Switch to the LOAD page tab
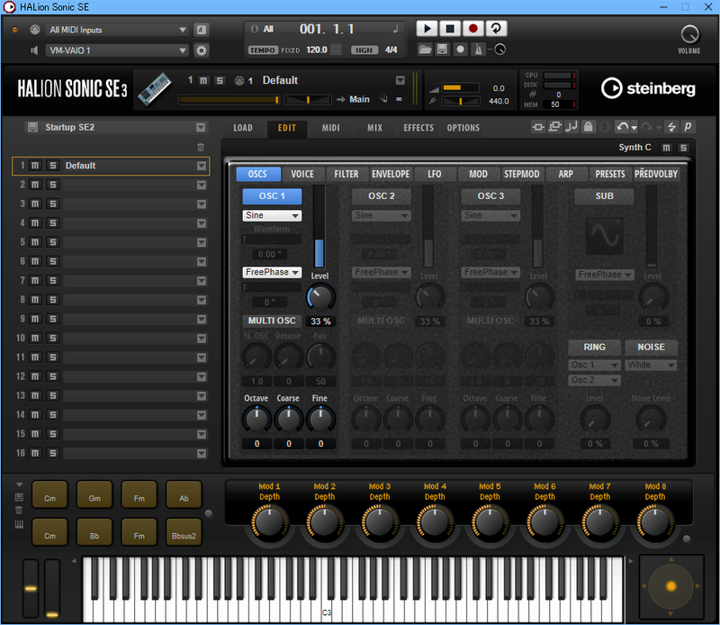This screenshot has height=625, width=720. [243, 128]
